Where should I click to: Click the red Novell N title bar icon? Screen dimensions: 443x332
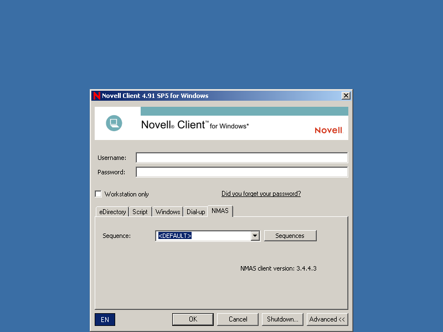click(x=96, y=96)
